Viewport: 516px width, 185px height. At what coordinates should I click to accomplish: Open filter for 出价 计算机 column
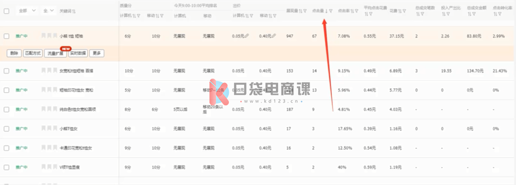[252, 16]
